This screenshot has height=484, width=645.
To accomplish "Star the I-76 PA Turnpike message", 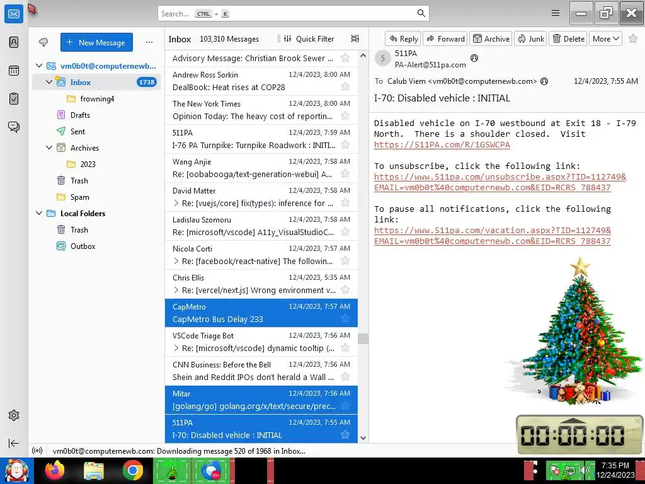I will point(345,144).
